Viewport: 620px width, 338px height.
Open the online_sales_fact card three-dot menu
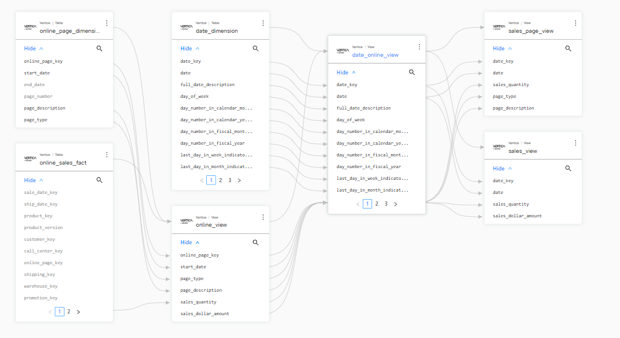pyautogui.click(x=107, y=155)
